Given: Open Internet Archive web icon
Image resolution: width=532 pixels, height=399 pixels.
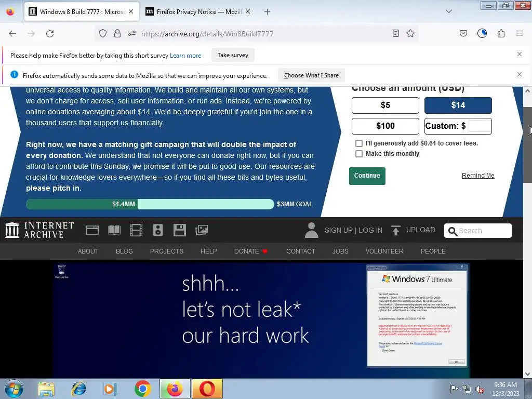Looking at the screenshot, I should [92, 230].
